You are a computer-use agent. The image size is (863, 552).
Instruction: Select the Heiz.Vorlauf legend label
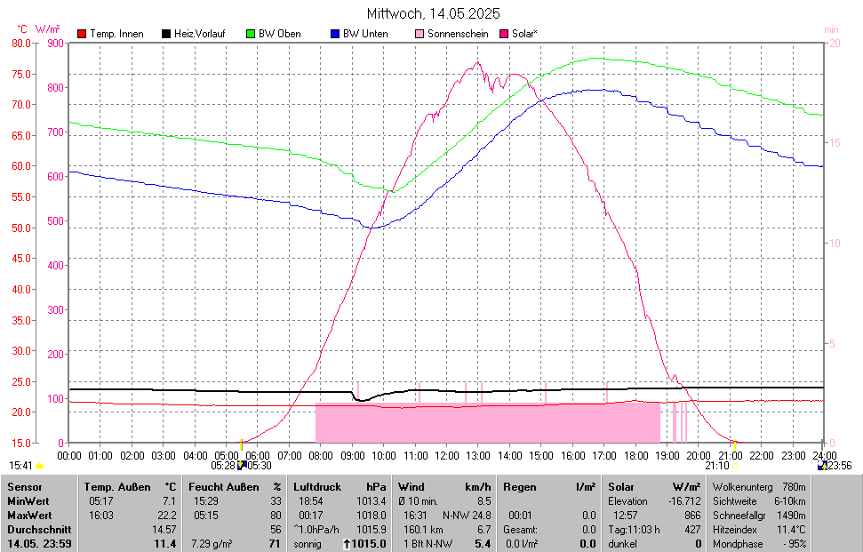coord(200,34)
